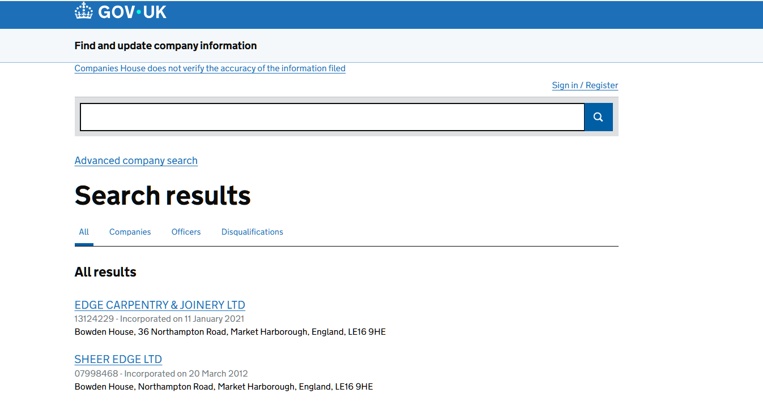Click the Search results page heading

pos(163,196)
